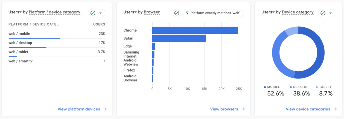Click the Chrome bar in browser chart
The image size is (344, 119).
[x=195, y=30]
